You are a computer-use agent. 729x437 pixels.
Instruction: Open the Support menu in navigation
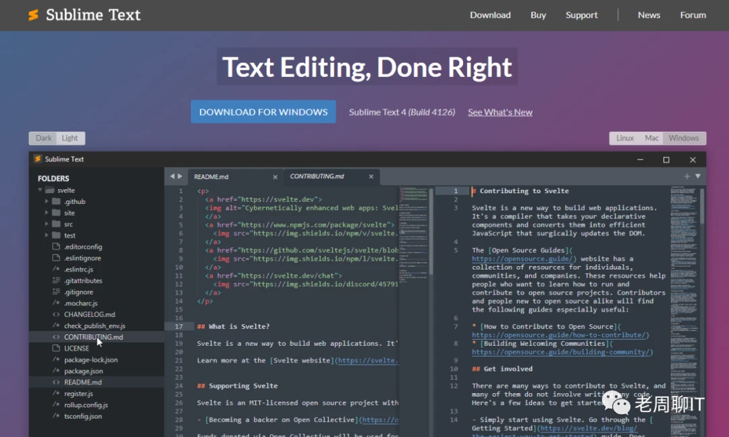(581, 15)
